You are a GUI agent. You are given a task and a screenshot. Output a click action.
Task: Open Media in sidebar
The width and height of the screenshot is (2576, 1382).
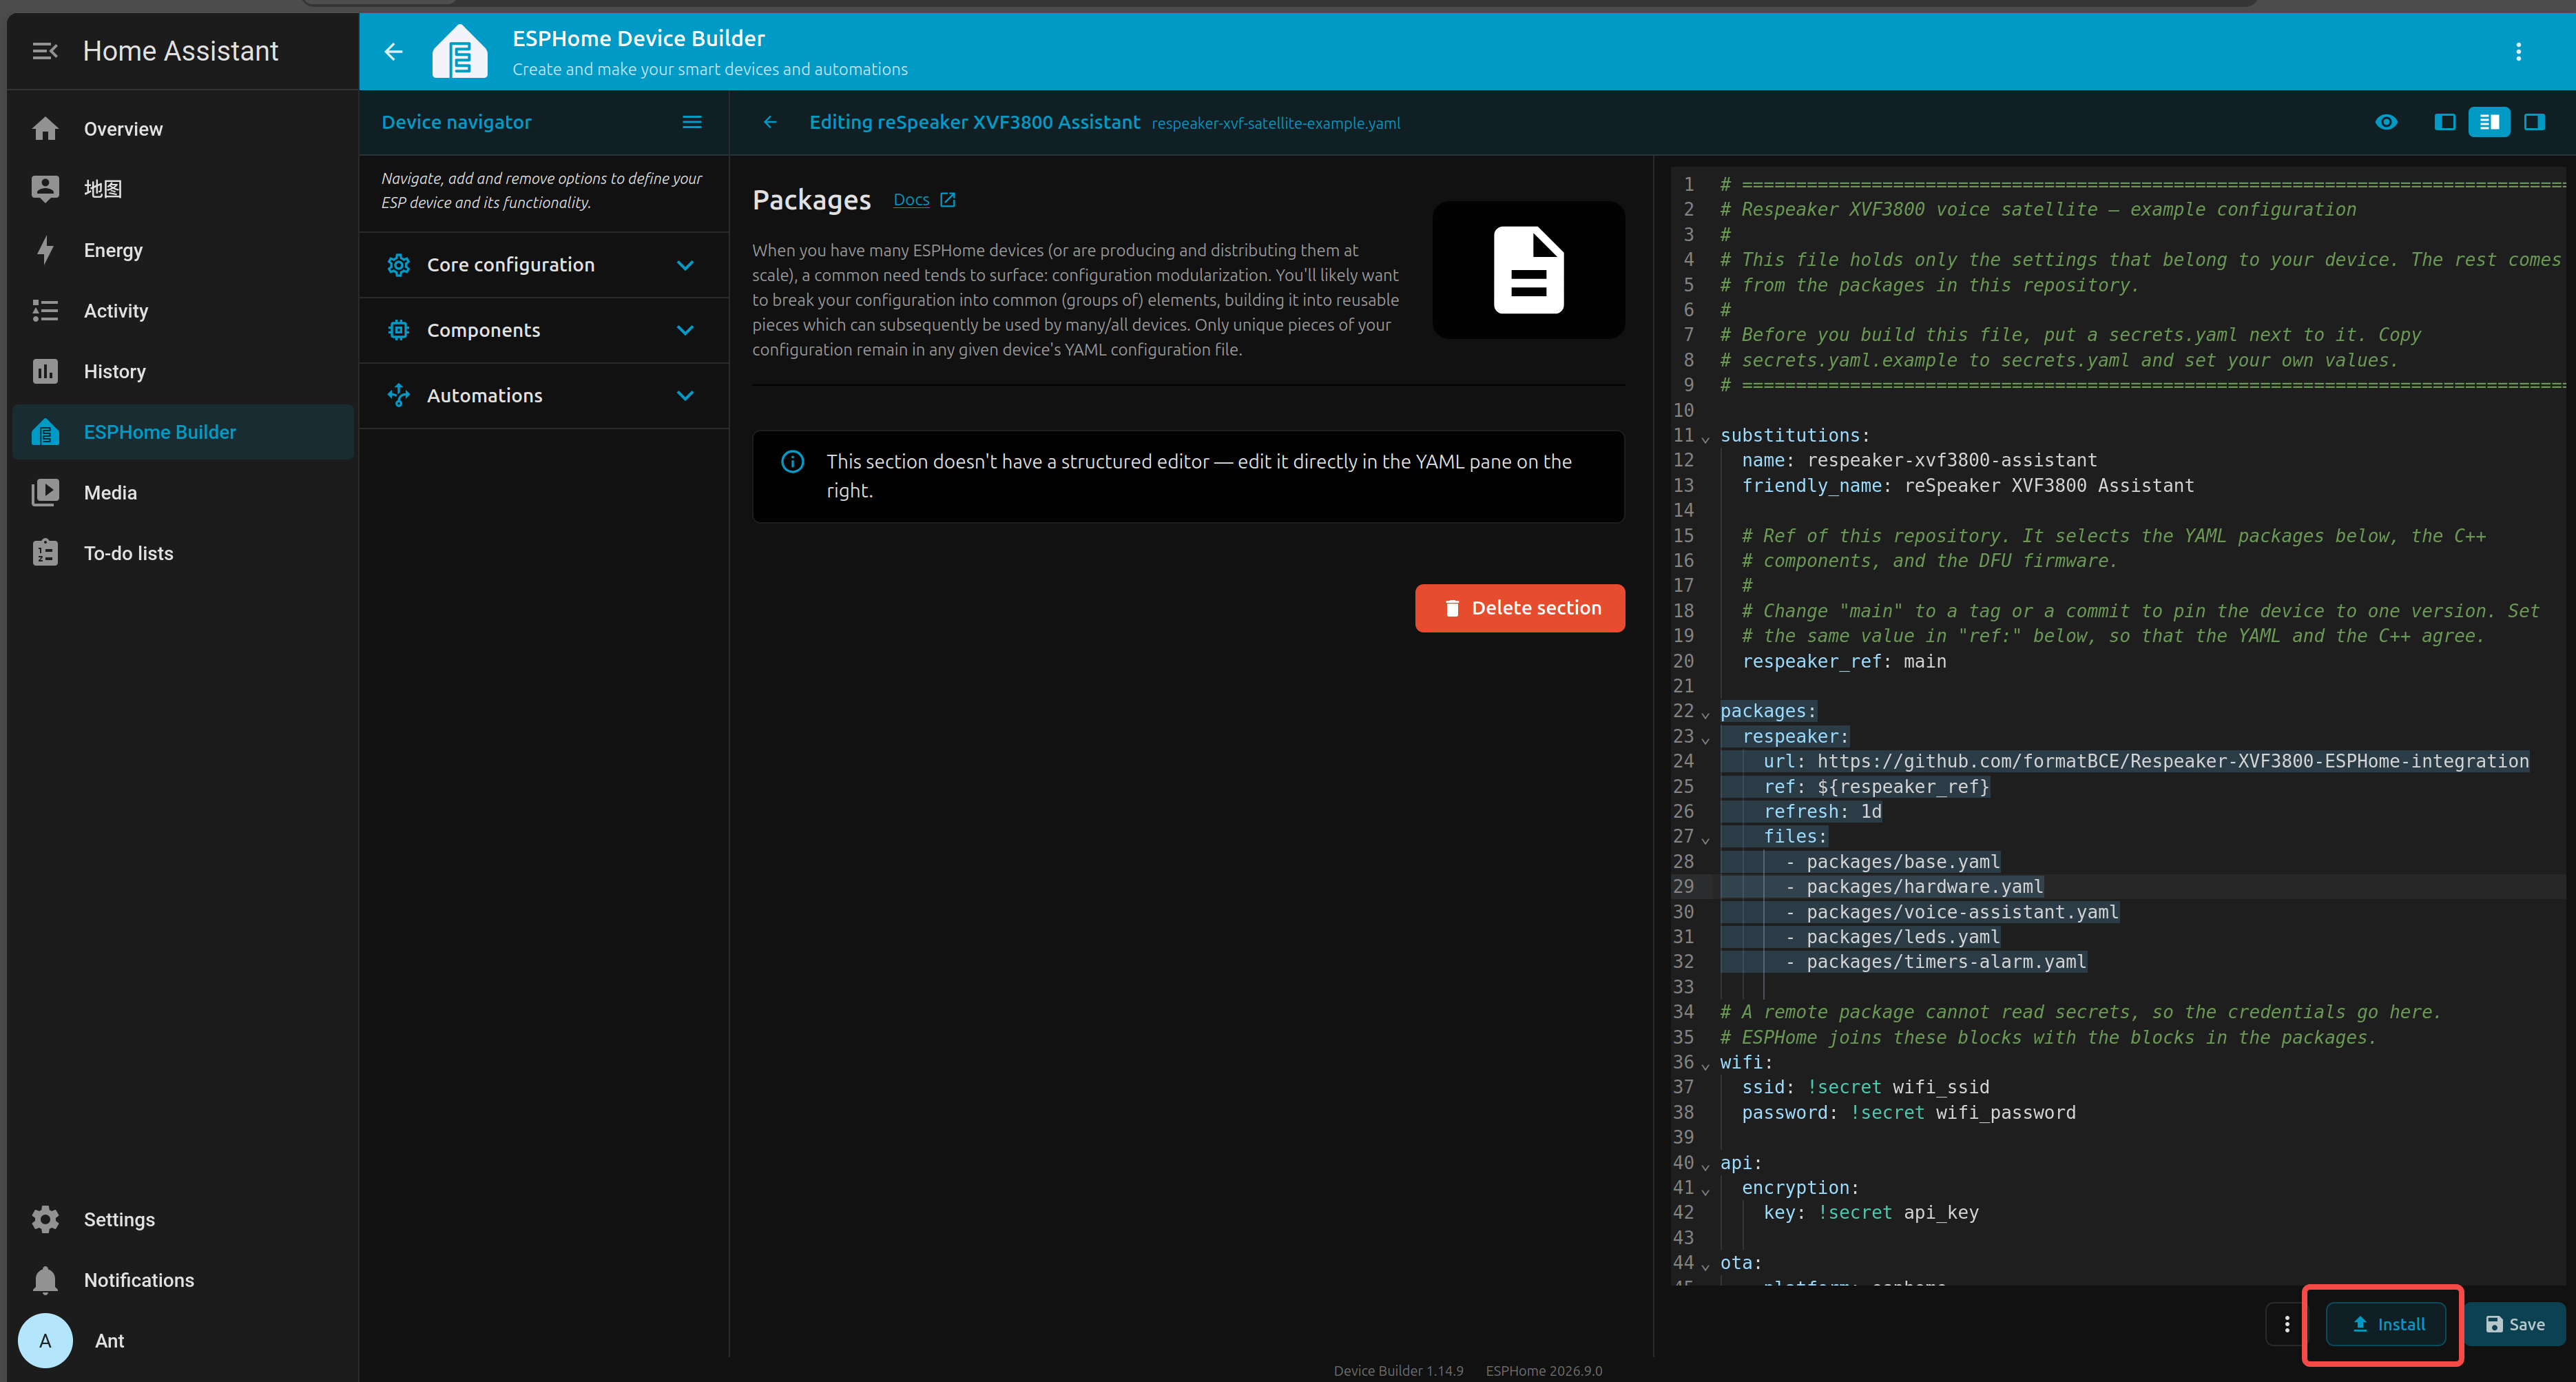pyautogui.click(x=184, y=493)
